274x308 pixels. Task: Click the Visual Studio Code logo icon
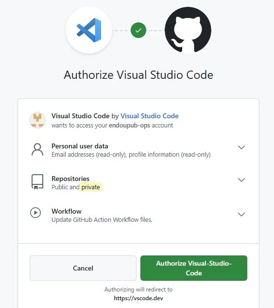pos(89,30)
